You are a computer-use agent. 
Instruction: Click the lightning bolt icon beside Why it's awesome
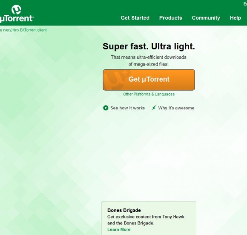(x=154, y=108)
